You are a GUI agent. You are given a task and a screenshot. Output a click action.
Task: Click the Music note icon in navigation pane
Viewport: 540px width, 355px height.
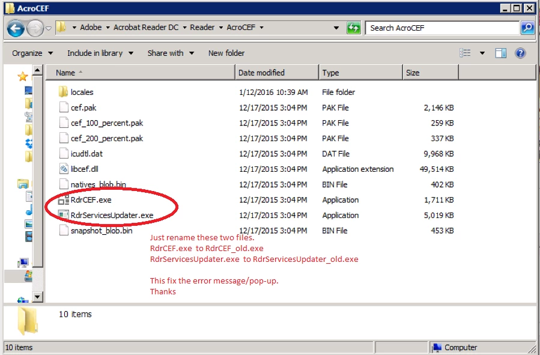coord(29,210)
